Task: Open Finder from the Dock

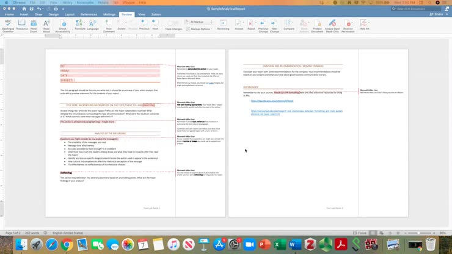Action: [x=21, y=245]
